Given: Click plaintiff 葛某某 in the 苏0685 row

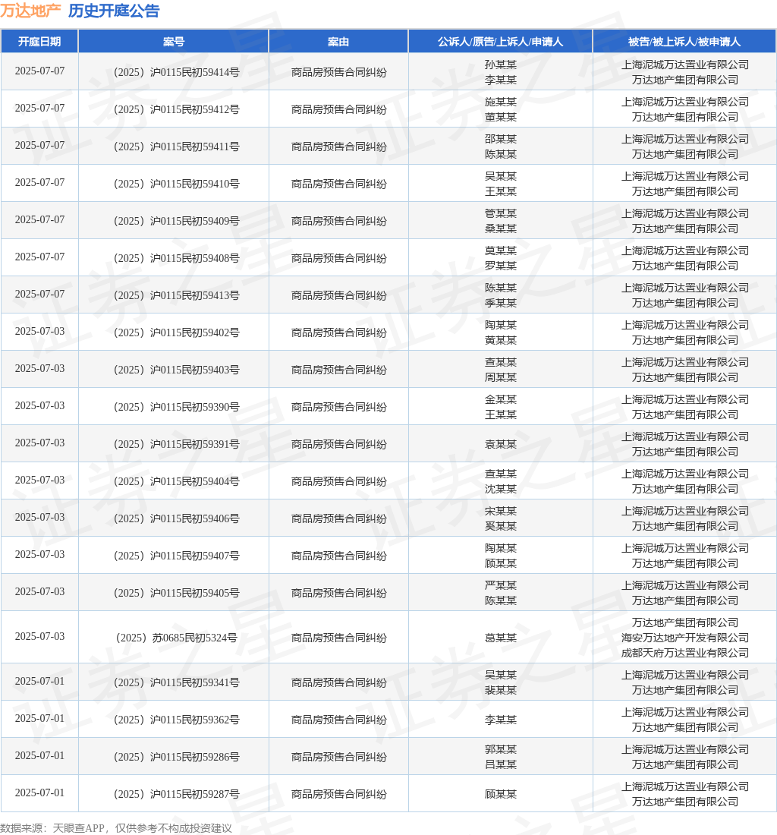Looking at the screenshot, I should click(501, 638).
